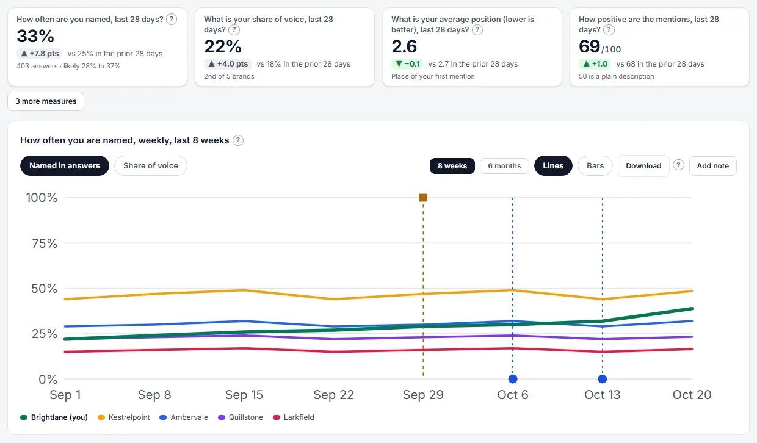Click the brown square note marker at Sep 29
Image resolution: width=757 pixels, height=443 pixels.
point(423,198)
